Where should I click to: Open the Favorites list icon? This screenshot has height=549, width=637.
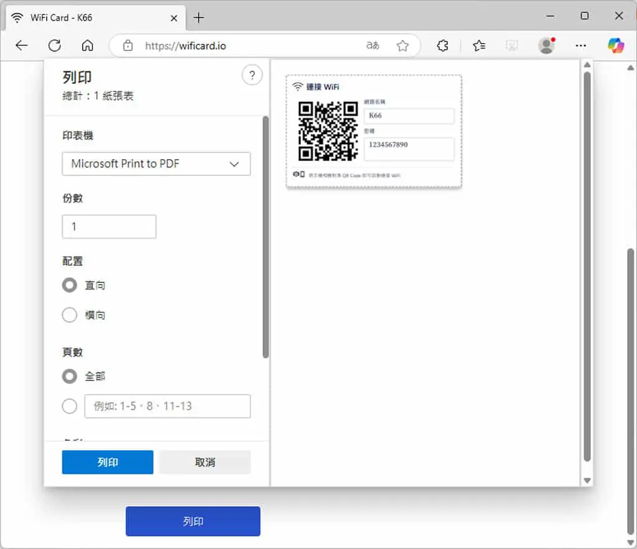click(x=479, y=45)
